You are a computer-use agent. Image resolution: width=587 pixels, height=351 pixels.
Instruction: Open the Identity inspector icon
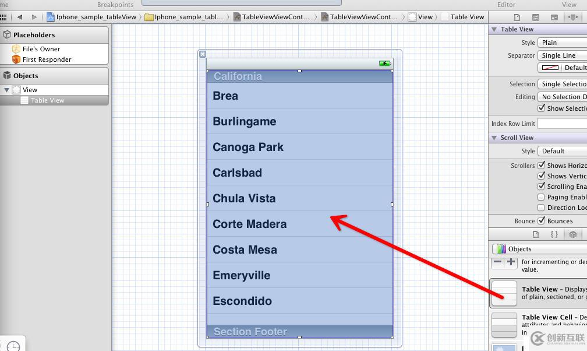pyautogui.click(x=554, y=17)
